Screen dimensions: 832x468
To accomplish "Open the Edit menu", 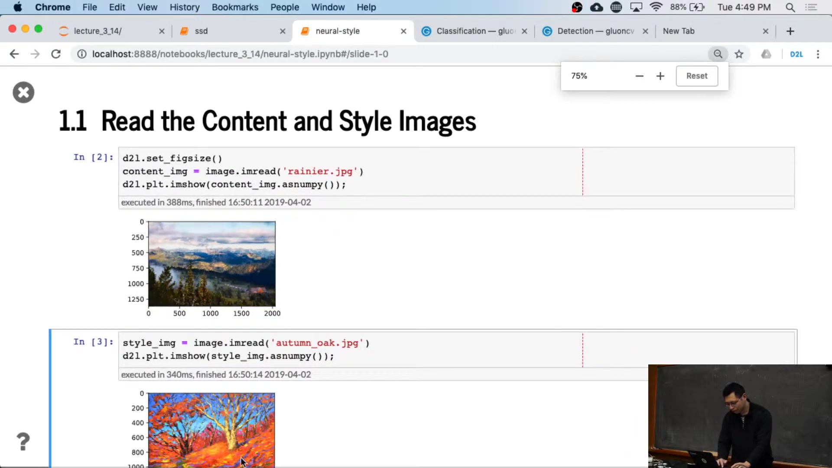I will click(117, 7).
